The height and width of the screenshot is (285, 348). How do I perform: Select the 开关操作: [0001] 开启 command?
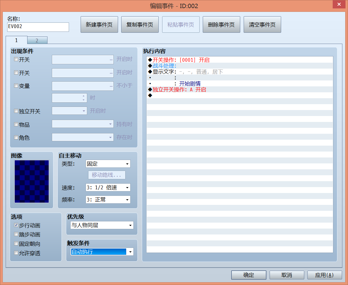tap(240, 60)
